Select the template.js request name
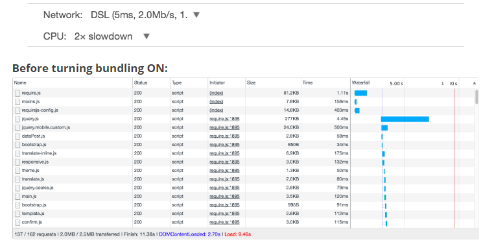The height and width of the screenshot is (248, 494). (33, 214)
